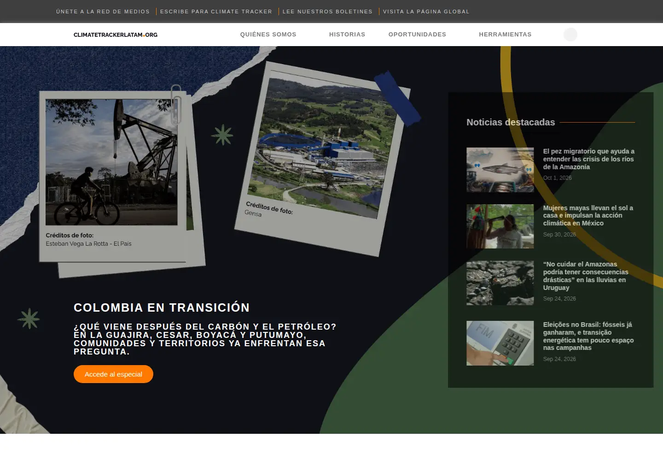This screenshot has height=461, width=663.
Task: Open the Oportunidades menu
Action: pos(417,35)
